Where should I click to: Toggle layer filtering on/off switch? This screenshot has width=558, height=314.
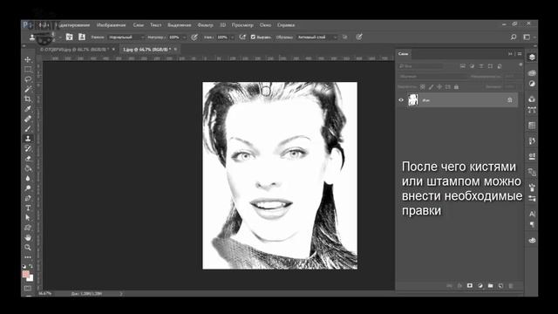click(x=521, y=65)
